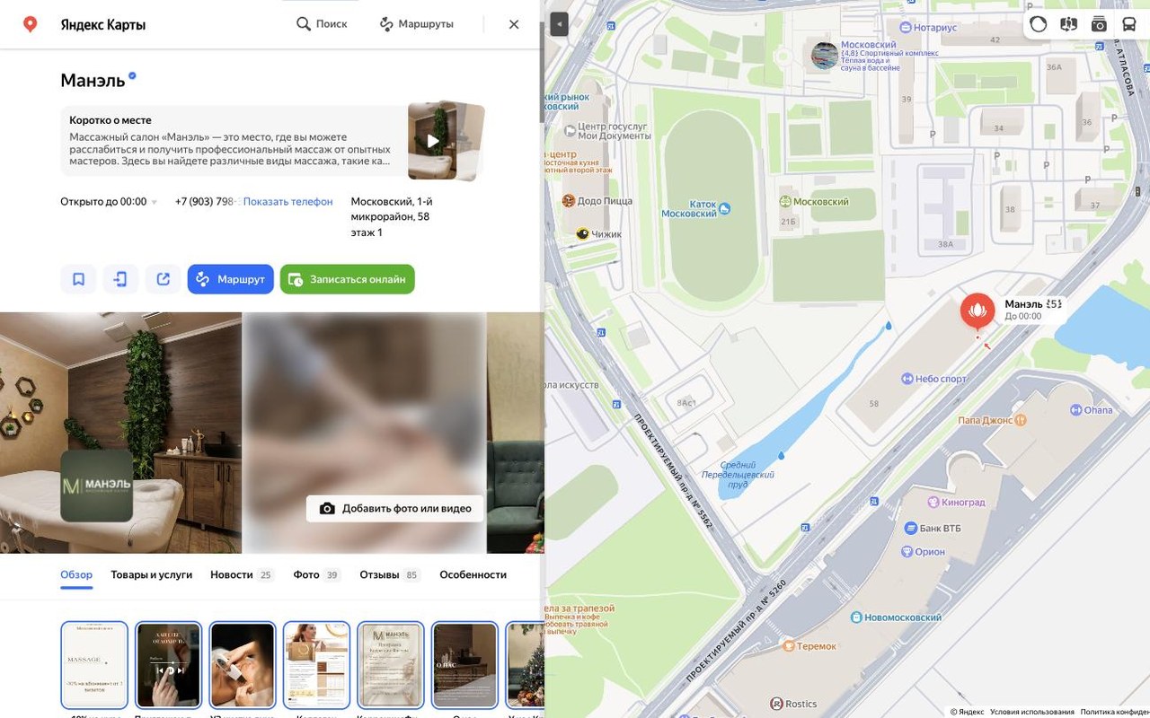
Task: Click the Коротко о месте description card
Action: tap(234, 141)
